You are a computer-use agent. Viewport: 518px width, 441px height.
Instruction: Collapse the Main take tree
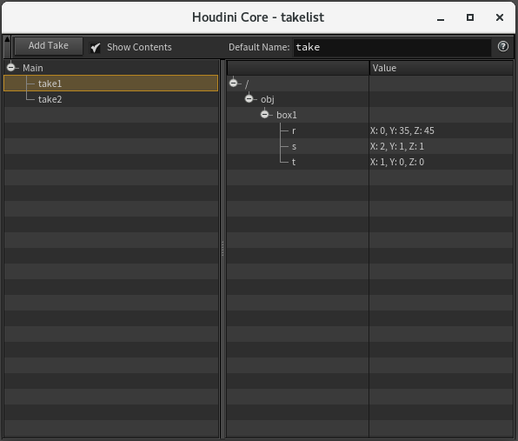pos(11,68)
